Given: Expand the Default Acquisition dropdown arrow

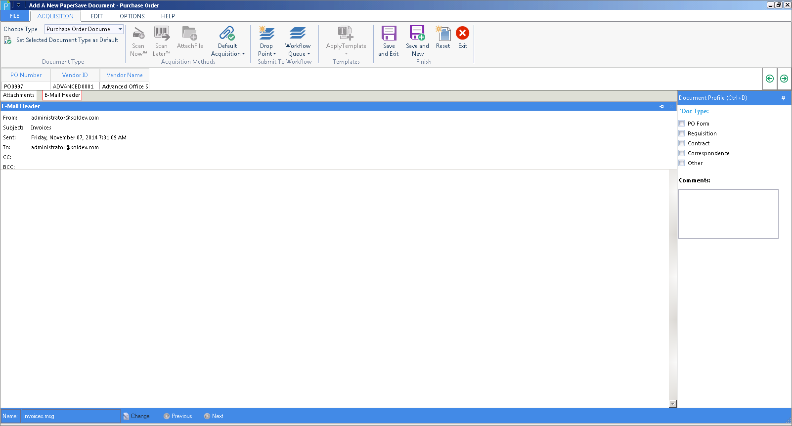Looking at the screenshot, I should tap(244, 54).
